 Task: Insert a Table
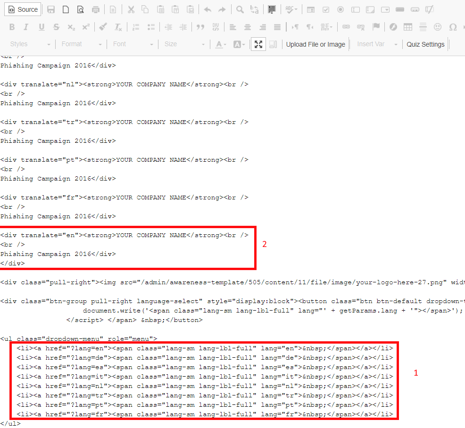pos(408,27)
